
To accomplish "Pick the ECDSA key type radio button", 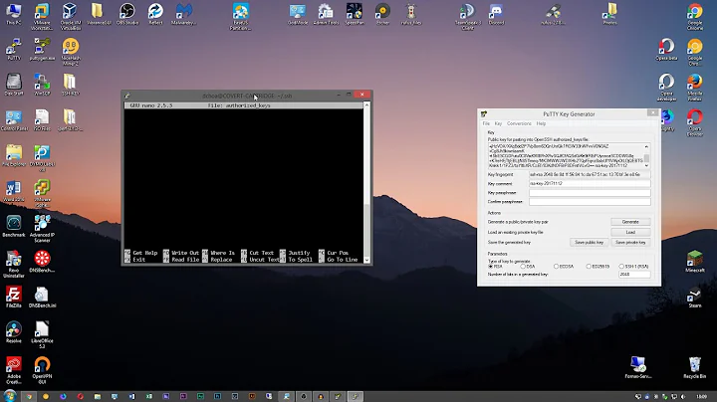I will point(556,266).
